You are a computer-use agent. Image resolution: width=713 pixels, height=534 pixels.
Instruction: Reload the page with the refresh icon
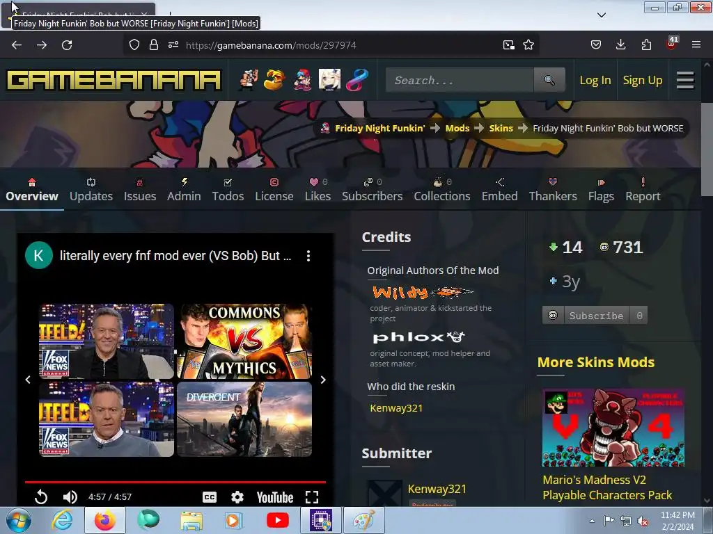(x=67, y=45)
